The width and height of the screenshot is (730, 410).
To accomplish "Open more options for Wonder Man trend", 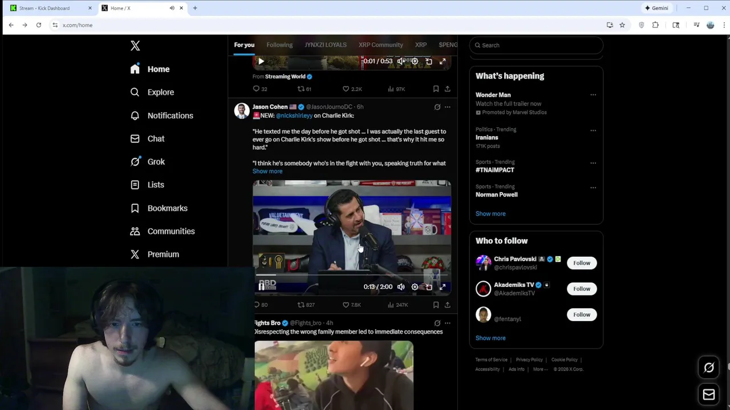I will pos(593,95).
